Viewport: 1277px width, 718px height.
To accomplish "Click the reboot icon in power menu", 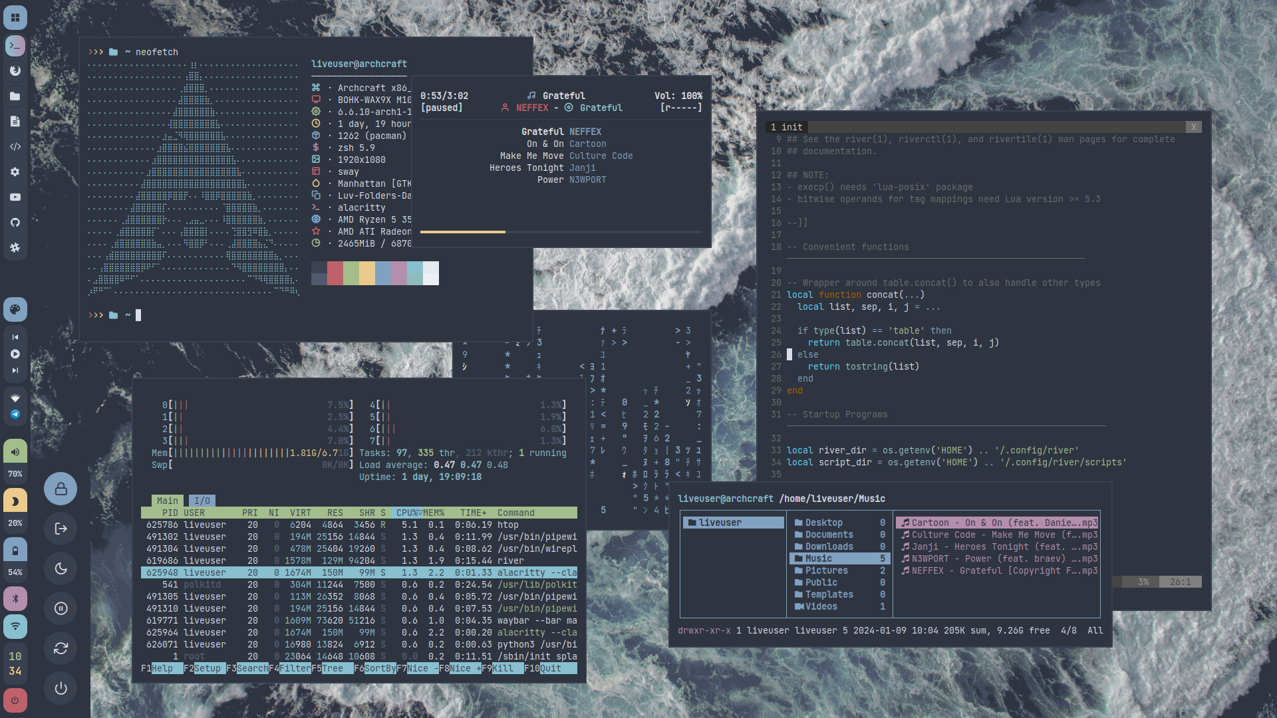I will pos(61,648).
